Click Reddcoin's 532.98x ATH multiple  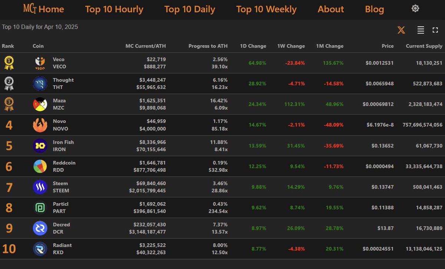[x=217, y=170]
